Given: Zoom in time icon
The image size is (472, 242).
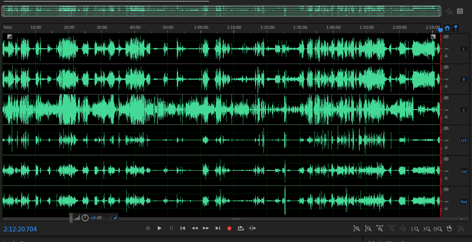Looking at the screenshot, I should [x=380, y=229].
